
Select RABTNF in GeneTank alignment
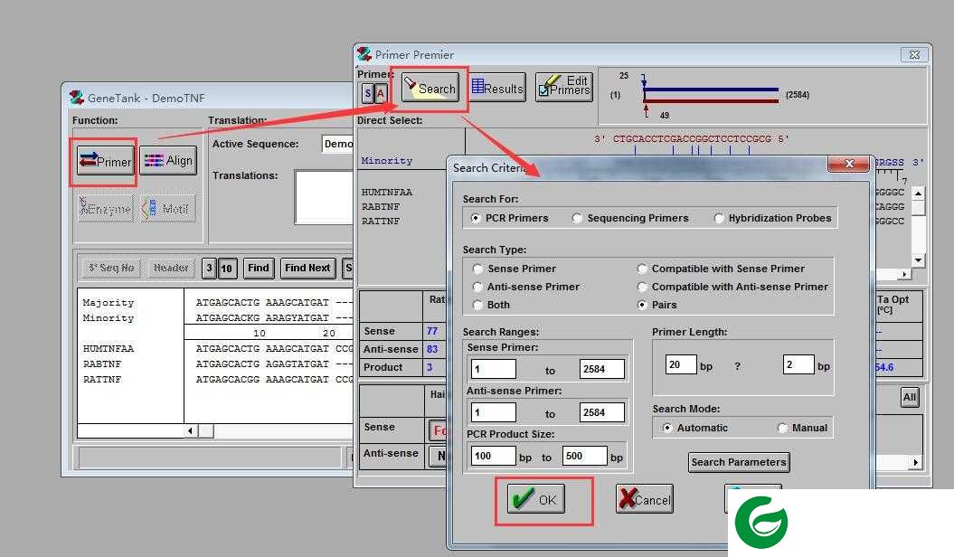[x=102, y=363]
